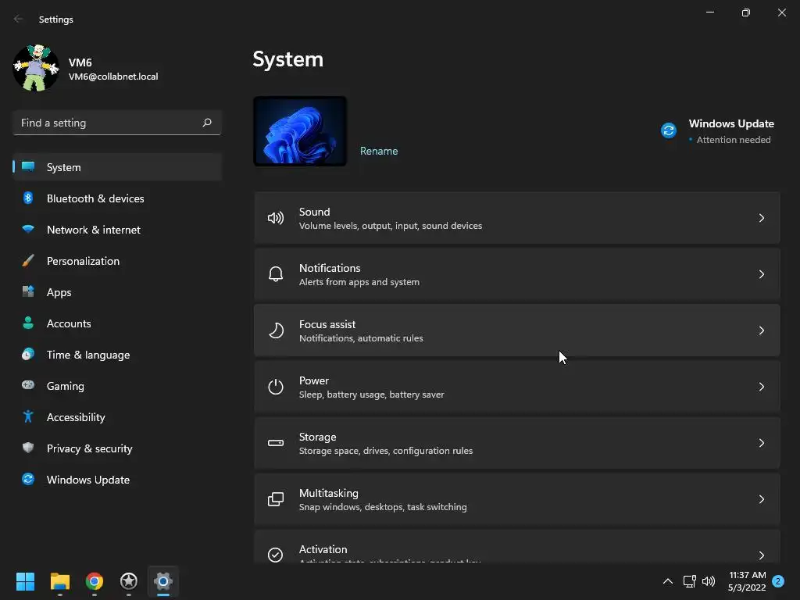Screen dimensions: 800x600
Task: Click the Notifications bell icon
Action: pos(276,274)
